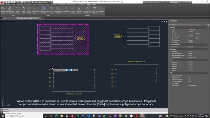Collapse the 3D Visualization section

(x=207, y=45)
